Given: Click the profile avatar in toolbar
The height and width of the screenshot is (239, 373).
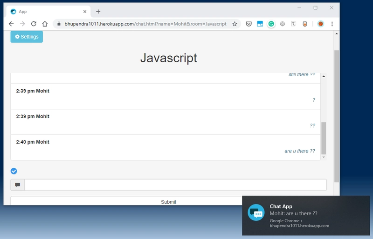Looking at the screenshot, I should [321, 24].
